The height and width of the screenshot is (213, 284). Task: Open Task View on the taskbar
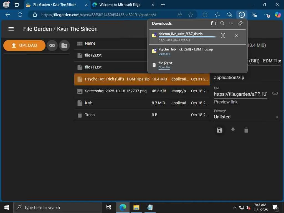click(108, 207)
